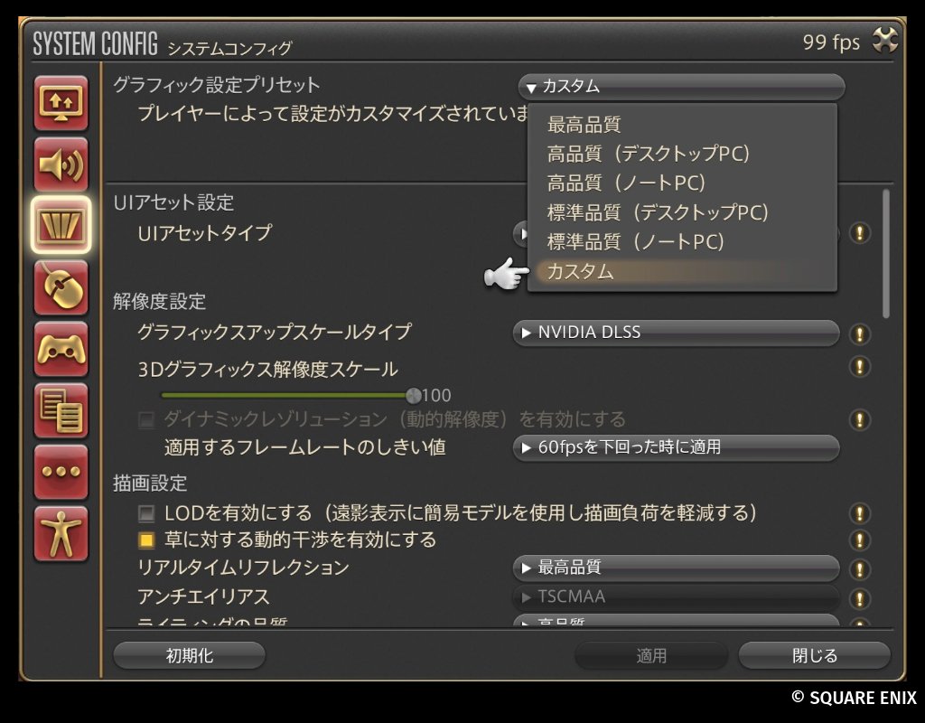This screenshot has width=925, height=723.
Task: Open the Gamepad Settings controller icon
Action: [61, 349]
